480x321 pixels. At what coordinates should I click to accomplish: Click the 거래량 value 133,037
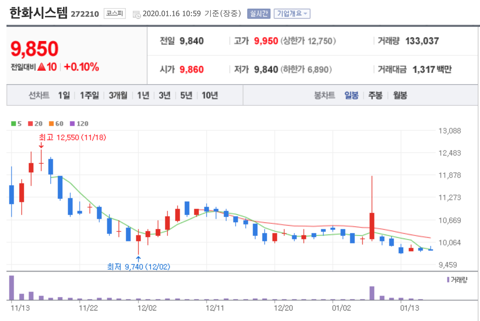pyautogui.click(x=422, y=41)
